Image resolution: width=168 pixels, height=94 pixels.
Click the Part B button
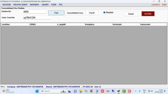click(x=92, y=13)
